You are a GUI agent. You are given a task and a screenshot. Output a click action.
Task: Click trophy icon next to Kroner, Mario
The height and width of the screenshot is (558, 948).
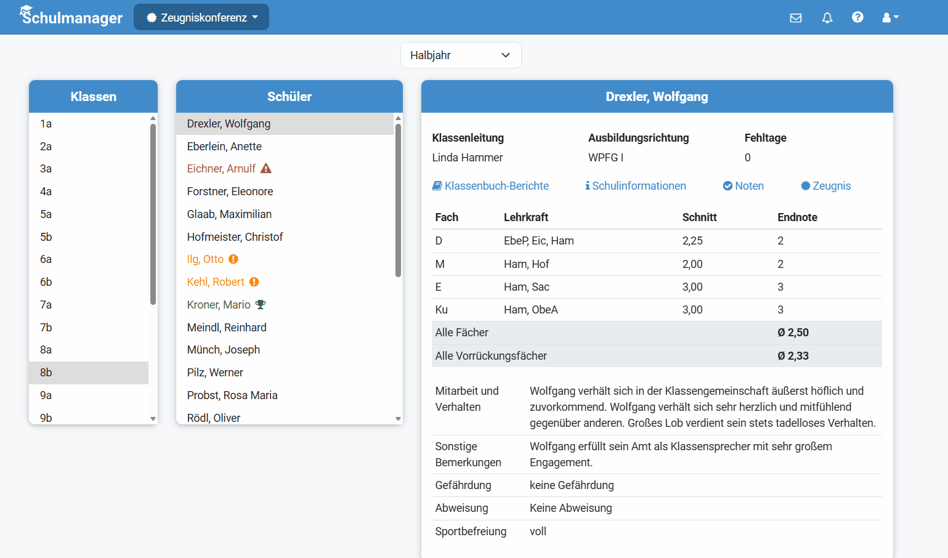[x=261, y=305]
